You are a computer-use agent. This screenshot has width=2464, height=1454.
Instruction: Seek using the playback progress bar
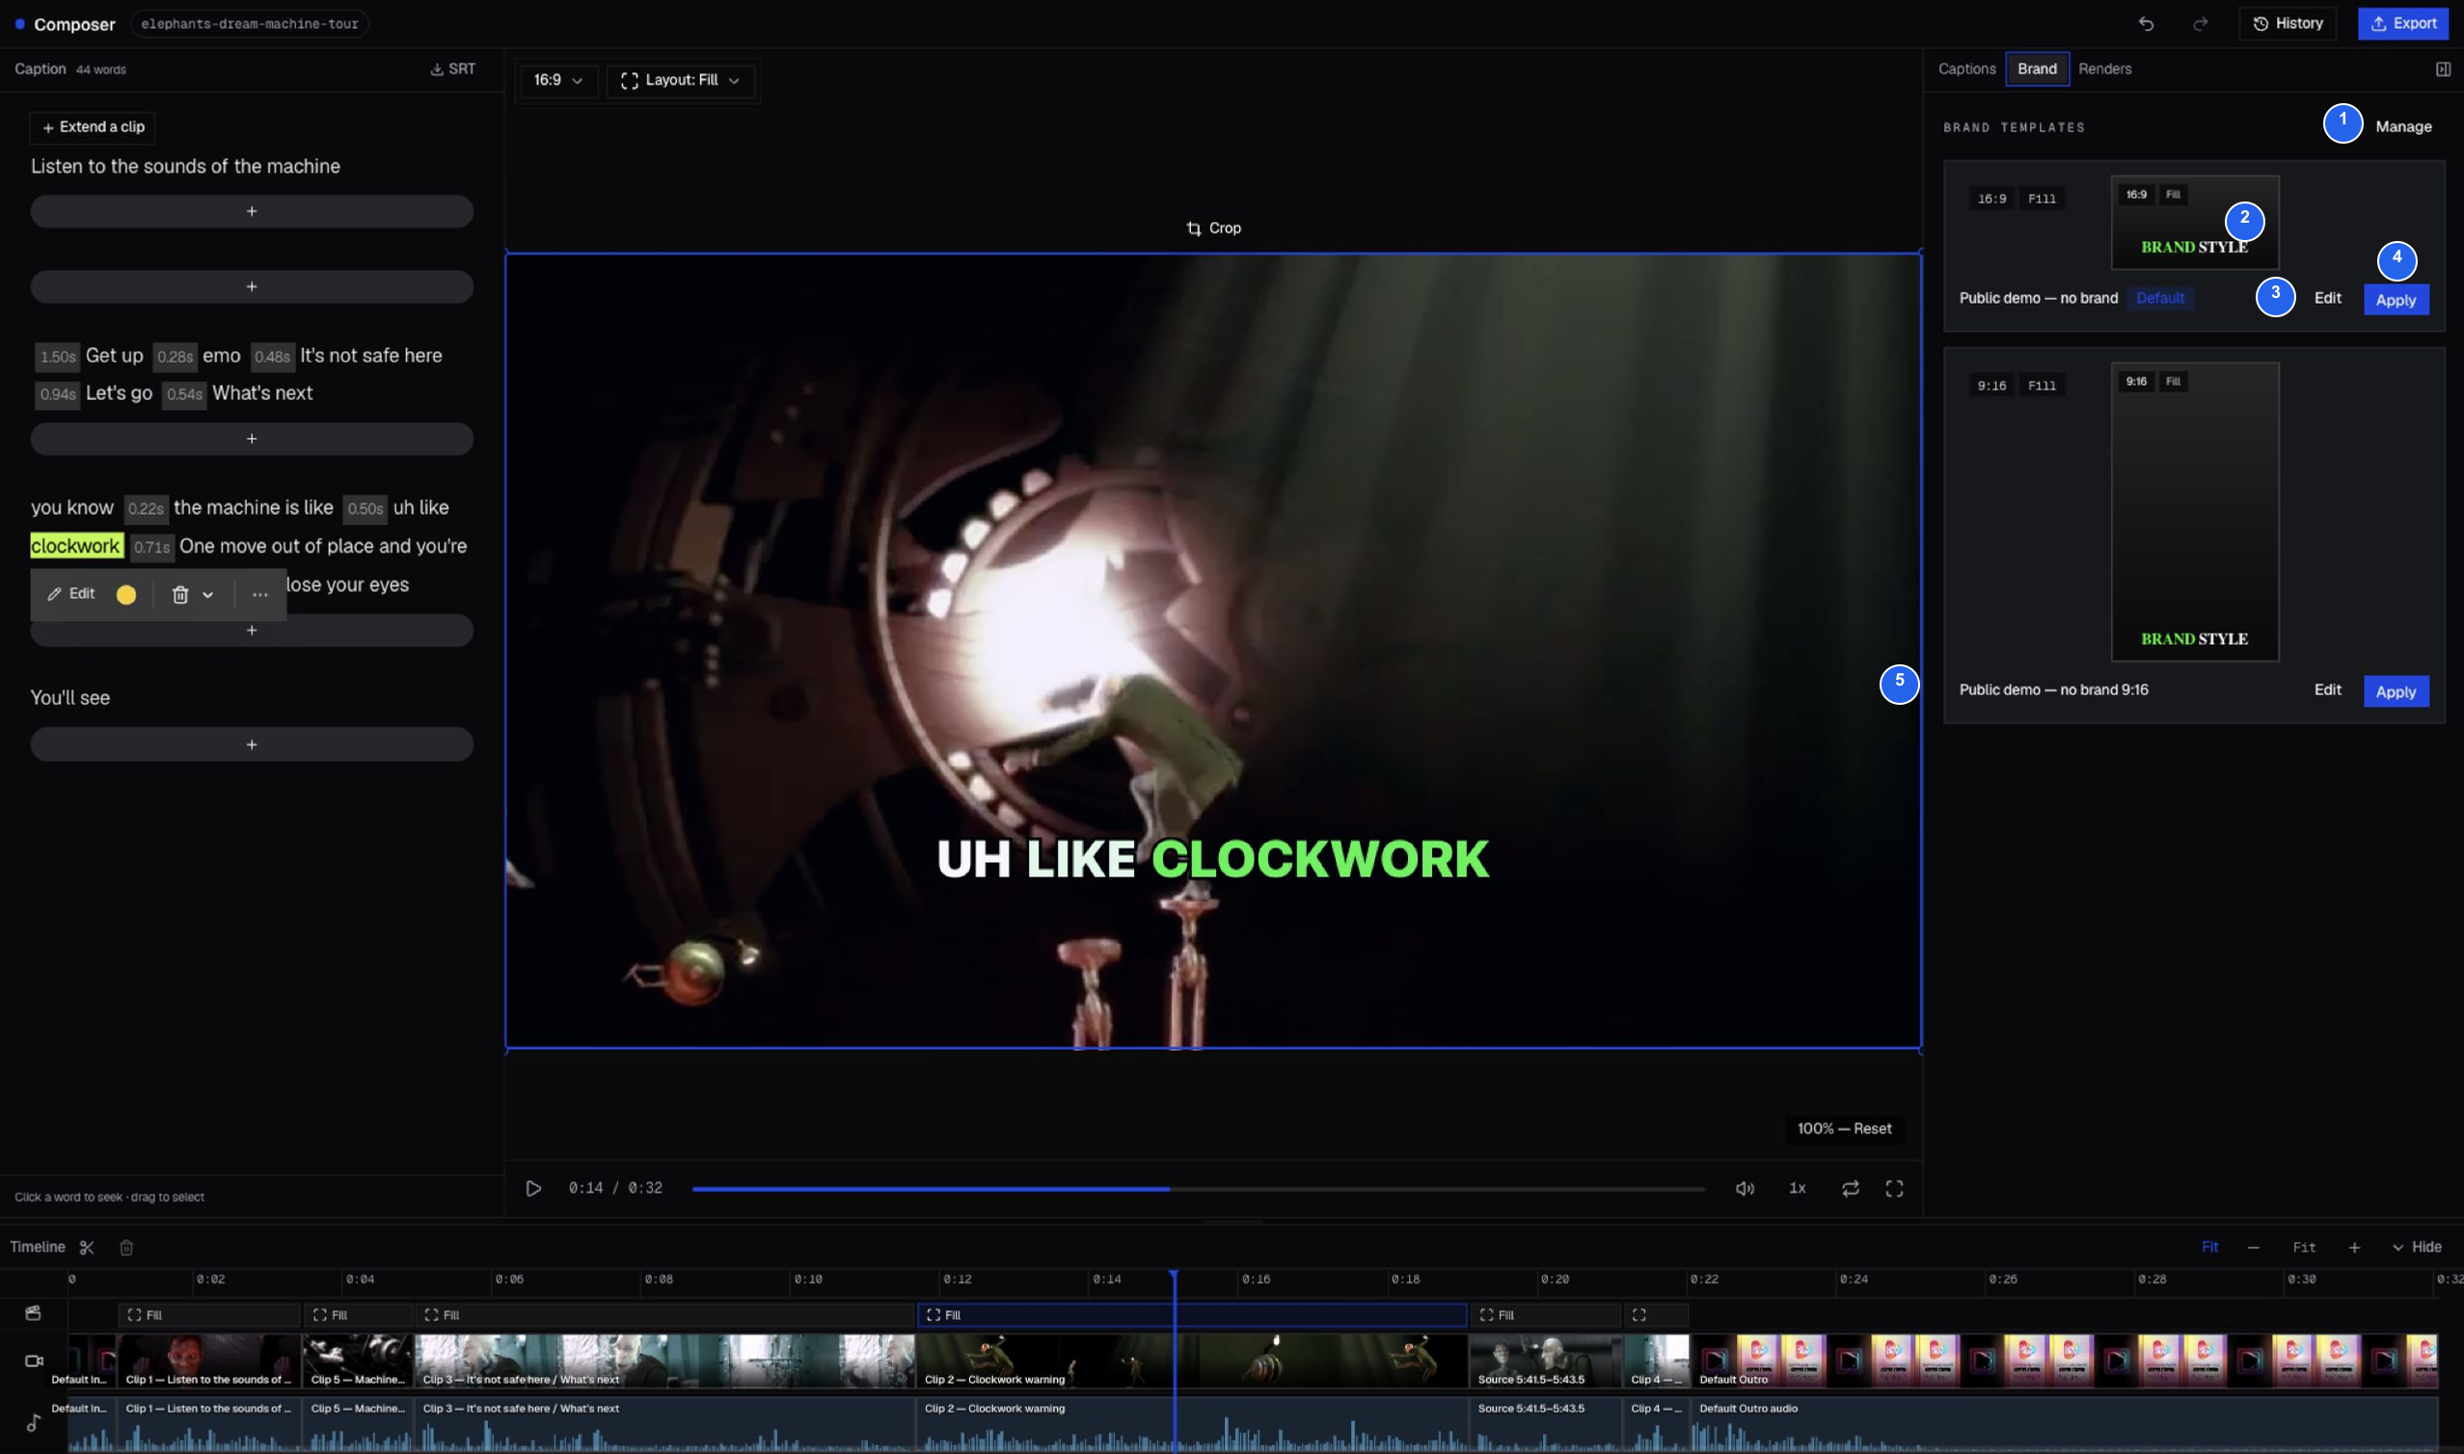point(1198,1189)
